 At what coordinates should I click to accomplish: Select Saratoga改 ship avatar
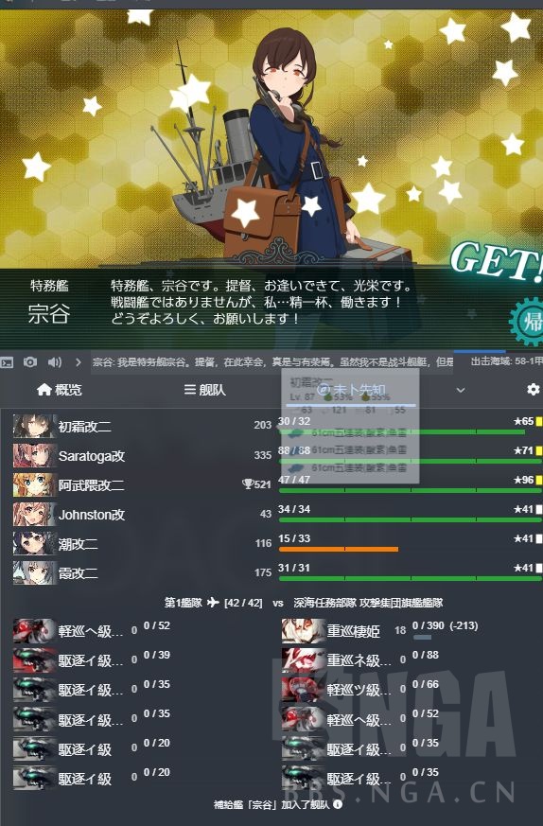(34, 455)
